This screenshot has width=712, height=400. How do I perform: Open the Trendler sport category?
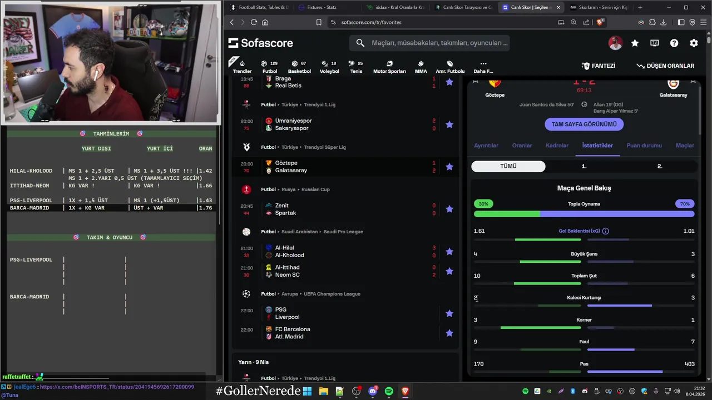242,67
